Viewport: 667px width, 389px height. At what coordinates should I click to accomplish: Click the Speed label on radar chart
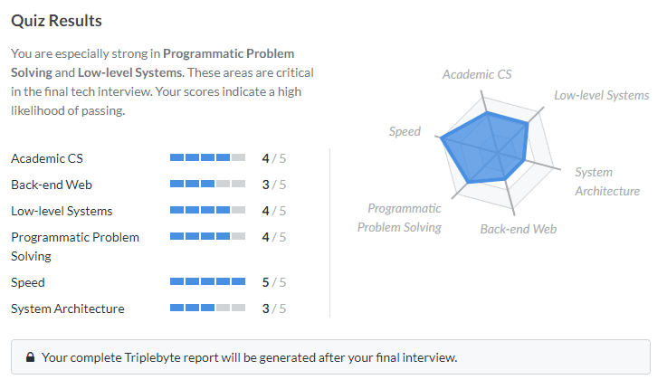pyautogui.click(x=405, y=132)
